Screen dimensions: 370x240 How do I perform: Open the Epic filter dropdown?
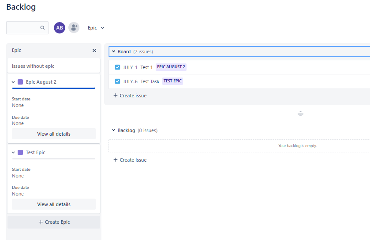click(96, 28)
